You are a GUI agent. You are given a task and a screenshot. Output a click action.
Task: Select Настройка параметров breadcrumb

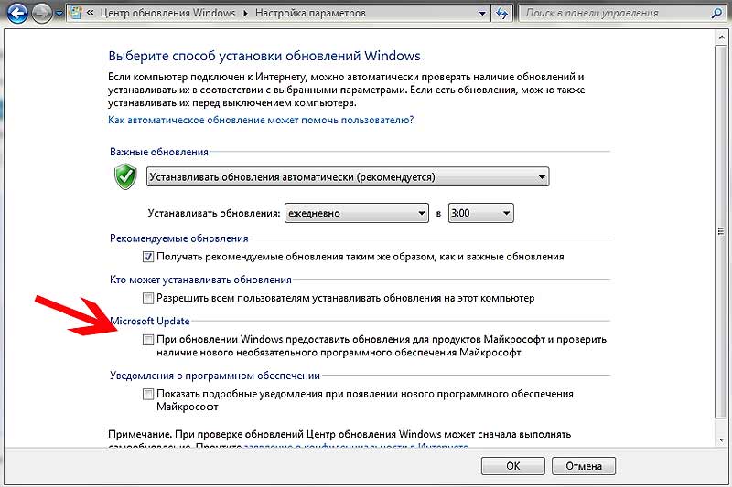310,13
